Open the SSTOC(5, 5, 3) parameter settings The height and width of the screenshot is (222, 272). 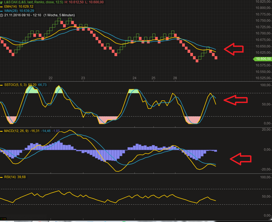point(15,85)
